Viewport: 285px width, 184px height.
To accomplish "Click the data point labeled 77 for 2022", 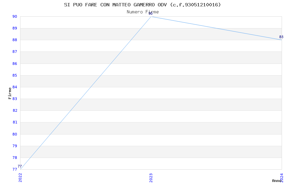I will tap(20, 169).
